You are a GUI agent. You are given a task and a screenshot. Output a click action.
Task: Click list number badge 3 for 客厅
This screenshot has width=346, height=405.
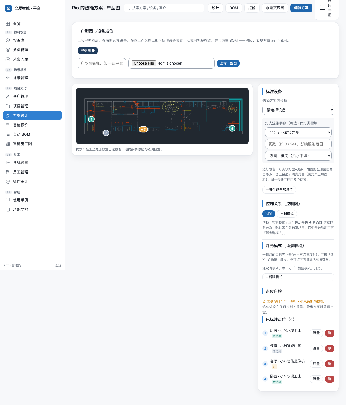point(265,364)
